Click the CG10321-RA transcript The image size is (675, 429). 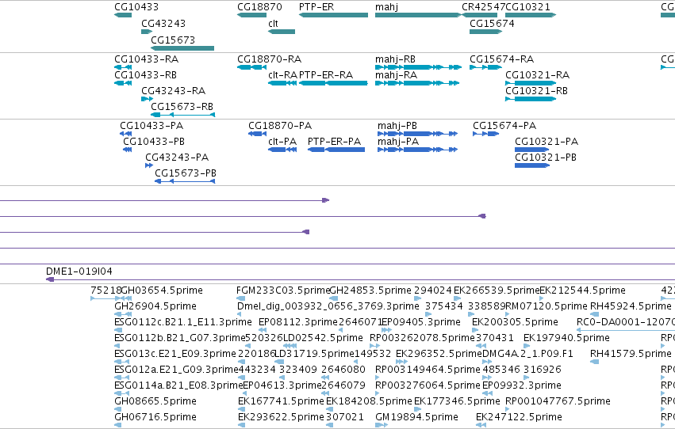click(531, 83)
